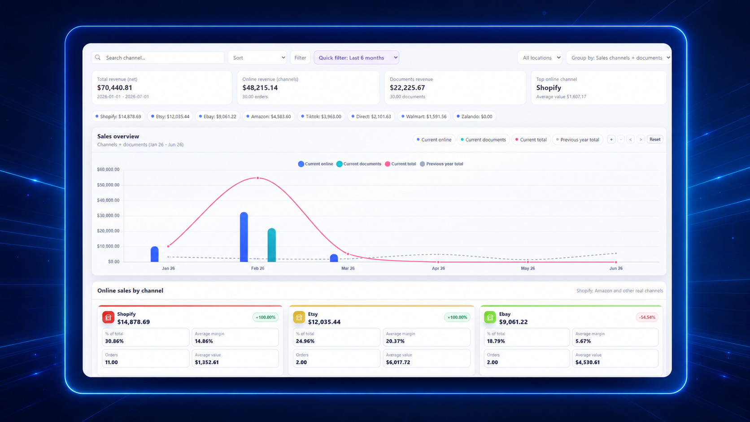
Task: Toggle Current total series pill
Action: pyautogui.click(x=531, y=139)
